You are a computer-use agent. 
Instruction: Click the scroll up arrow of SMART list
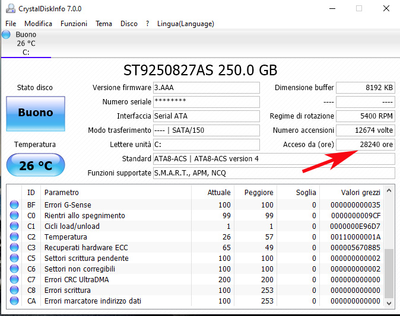389,191
